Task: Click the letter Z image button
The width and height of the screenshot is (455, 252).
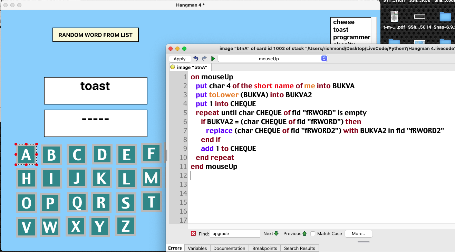Action: 126,226
